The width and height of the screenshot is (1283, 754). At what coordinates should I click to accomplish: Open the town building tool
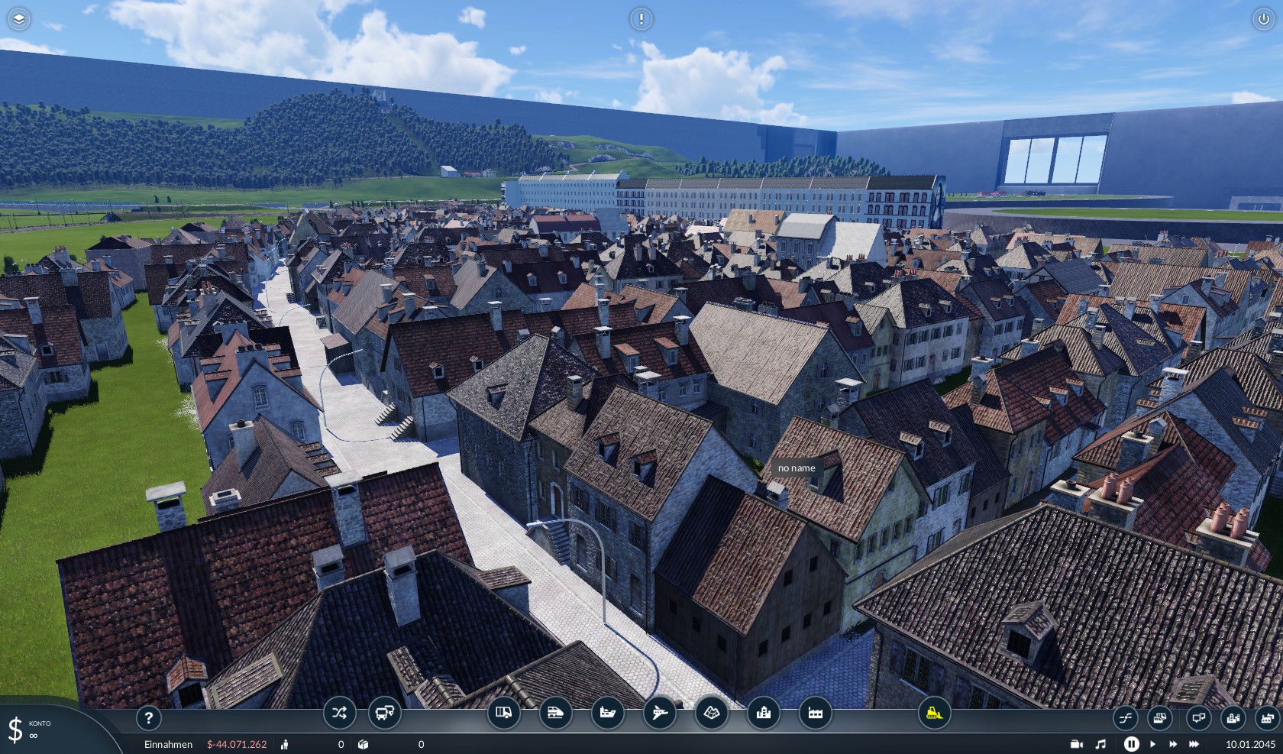(x=764, y=713)
